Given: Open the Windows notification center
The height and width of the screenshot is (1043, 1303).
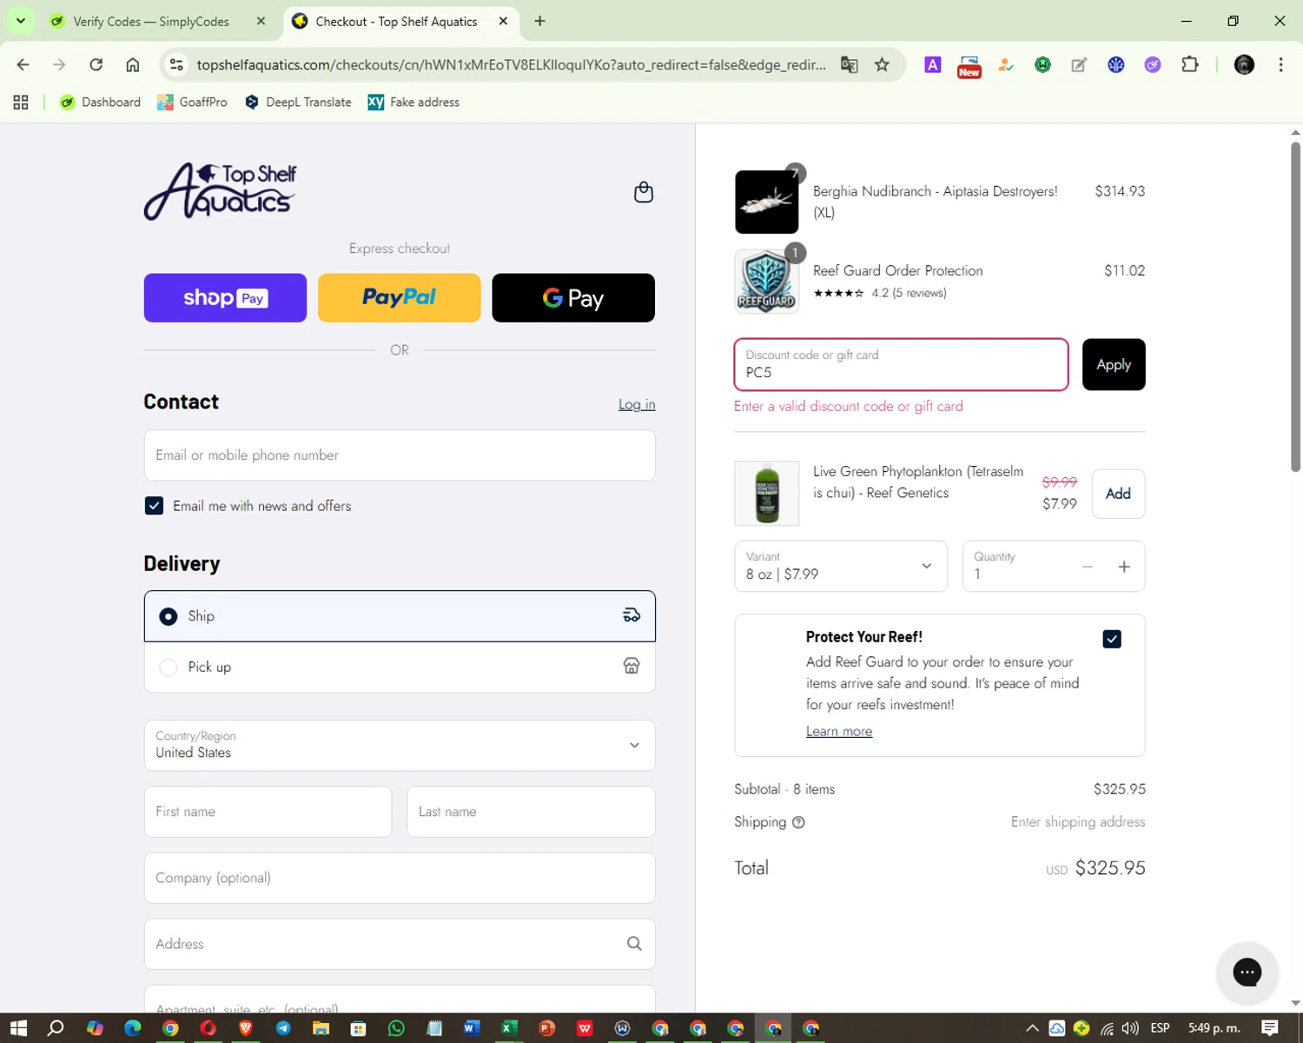Looking at the screenshot, I should click(x=1269, y=1028).
